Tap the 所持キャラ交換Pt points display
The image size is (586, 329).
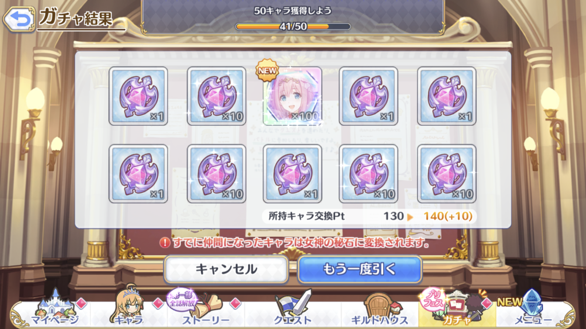[x=369, y=216]
